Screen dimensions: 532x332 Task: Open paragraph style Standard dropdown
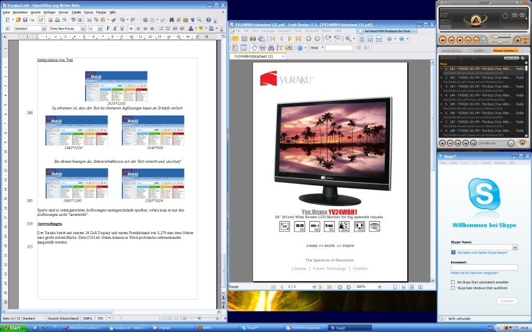tap(44, 28)
